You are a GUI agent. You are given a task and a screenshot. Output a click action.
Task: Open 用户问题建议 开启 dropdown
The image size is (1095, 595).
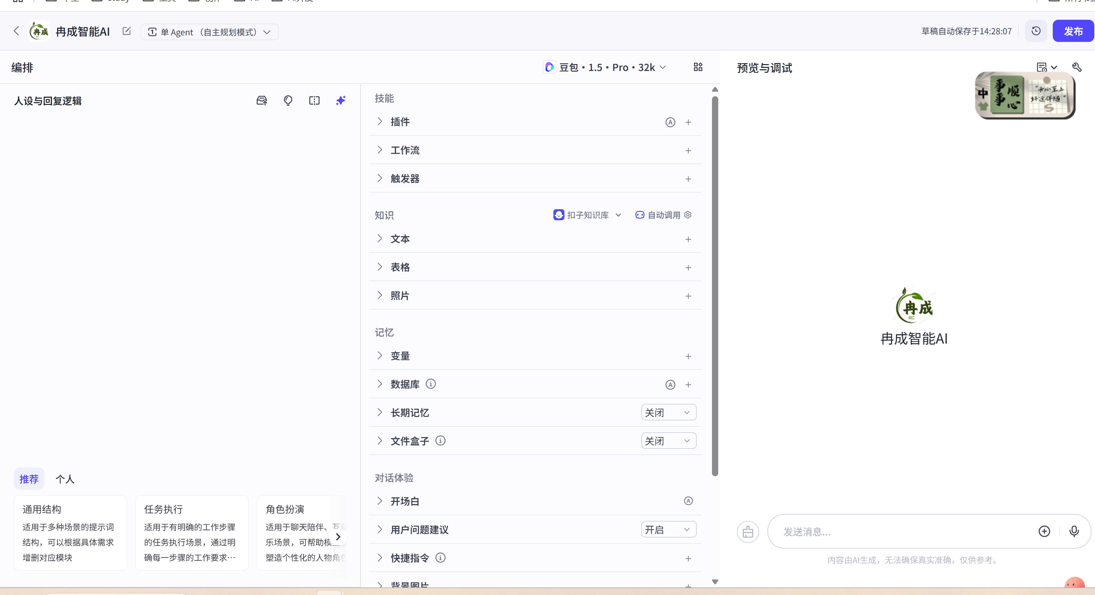click(x=669, y=530)
